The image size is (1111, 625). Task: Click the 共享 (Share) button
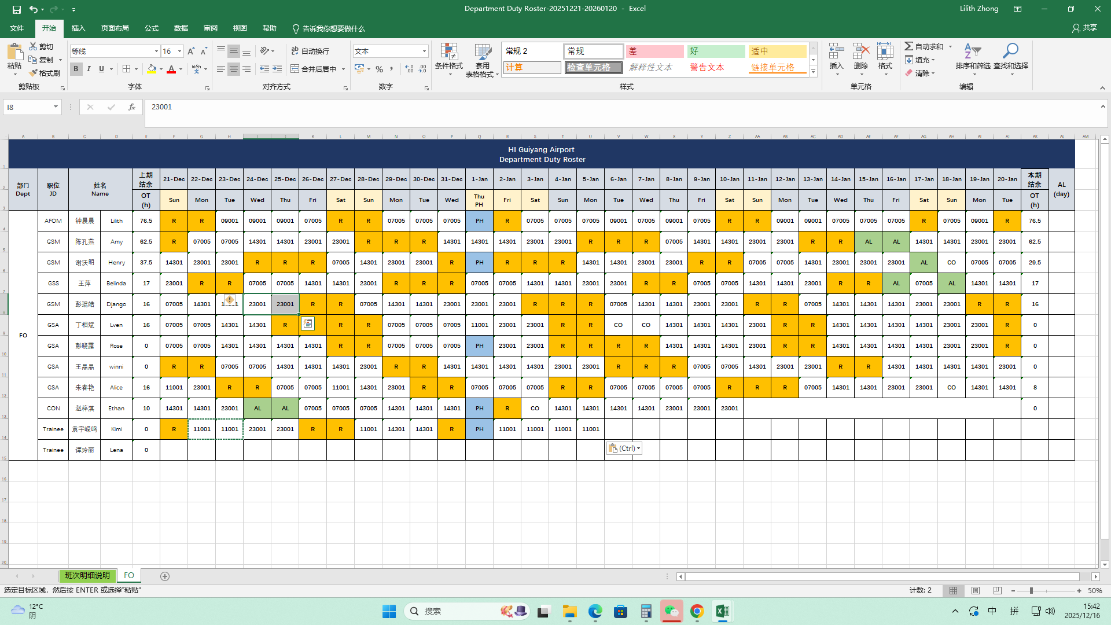tap(1084, 28)
